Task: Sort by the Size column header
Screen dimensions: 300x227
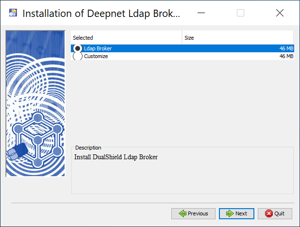Action: (x=238, y=38)
